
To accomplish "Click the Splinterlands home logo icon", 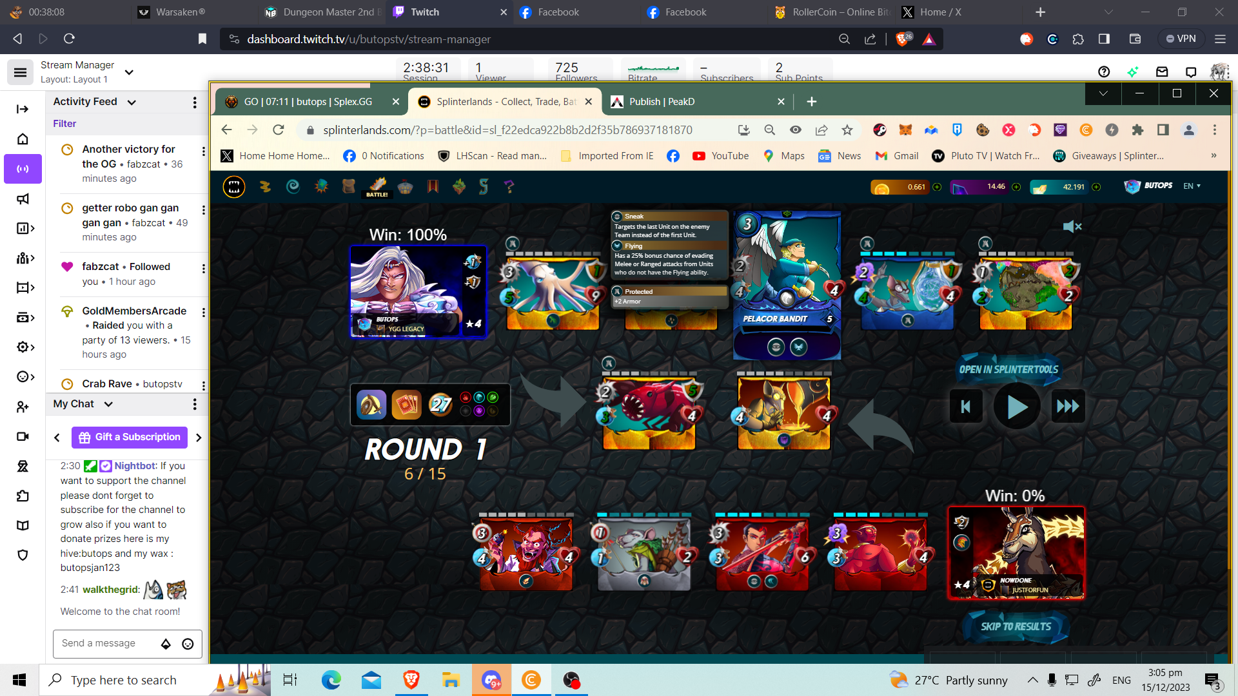I will pyautogui.click(x=233, y=187).
